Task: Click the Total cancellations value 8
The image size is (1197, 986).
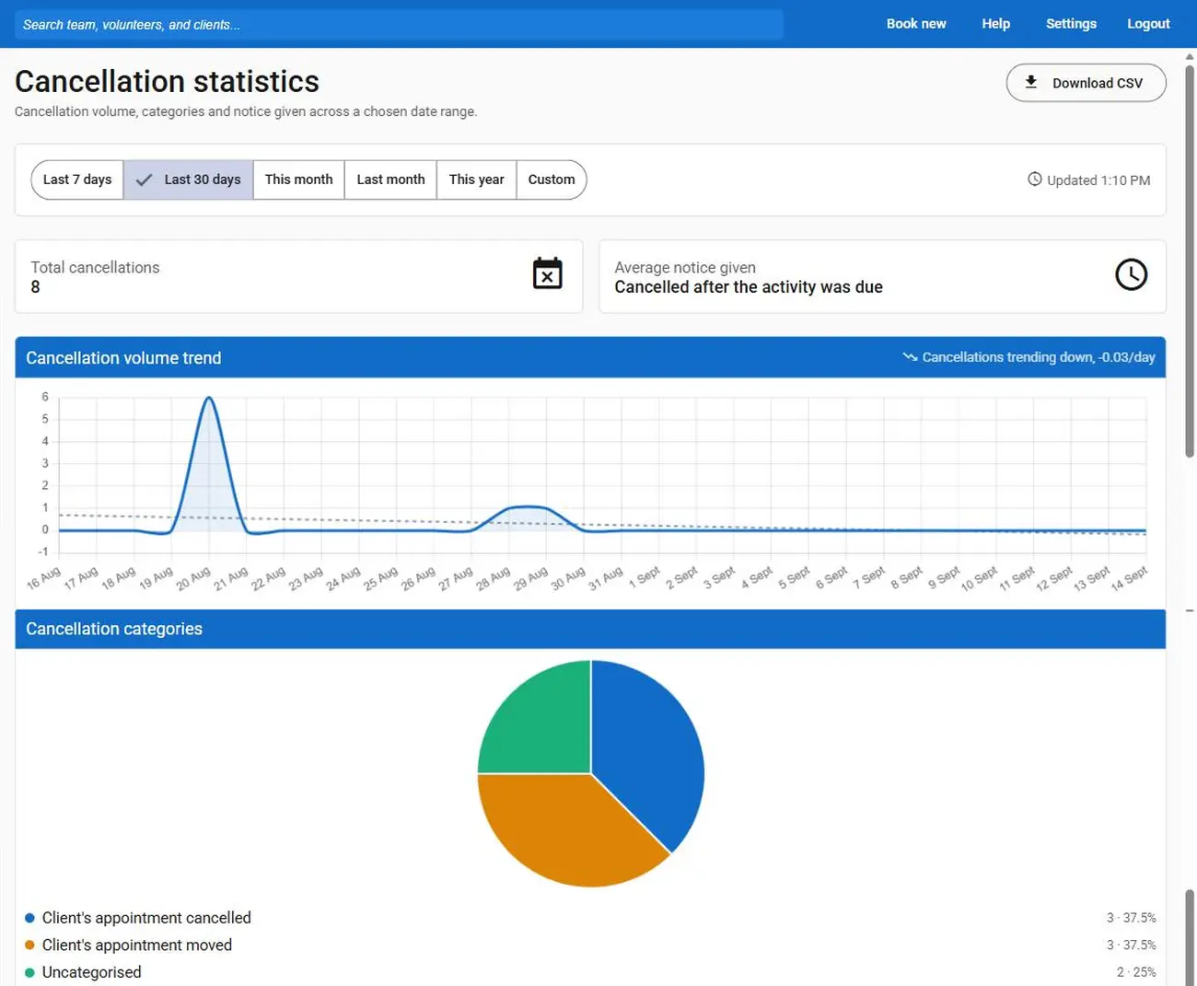Action: tap(36, 287)
